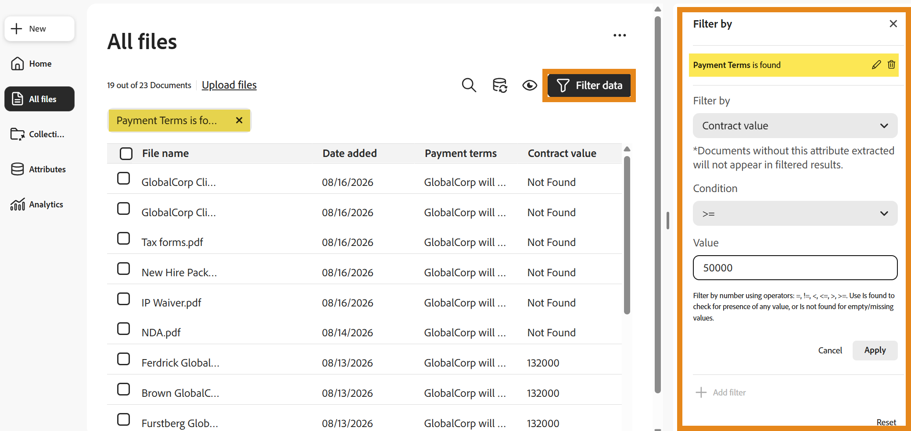This screenshot has width=911, height=431.
Task: Close the Filter by panel
Action: coord(893,24)
